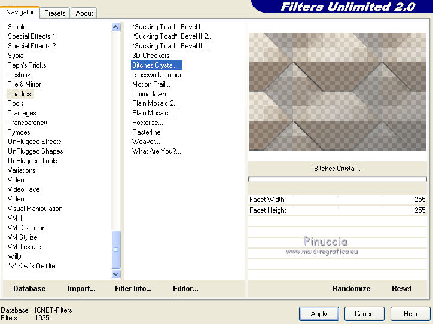Adjust the Facet Height slider
The height and width of the screenshot is (324, 433).
[x=337, y=210]
